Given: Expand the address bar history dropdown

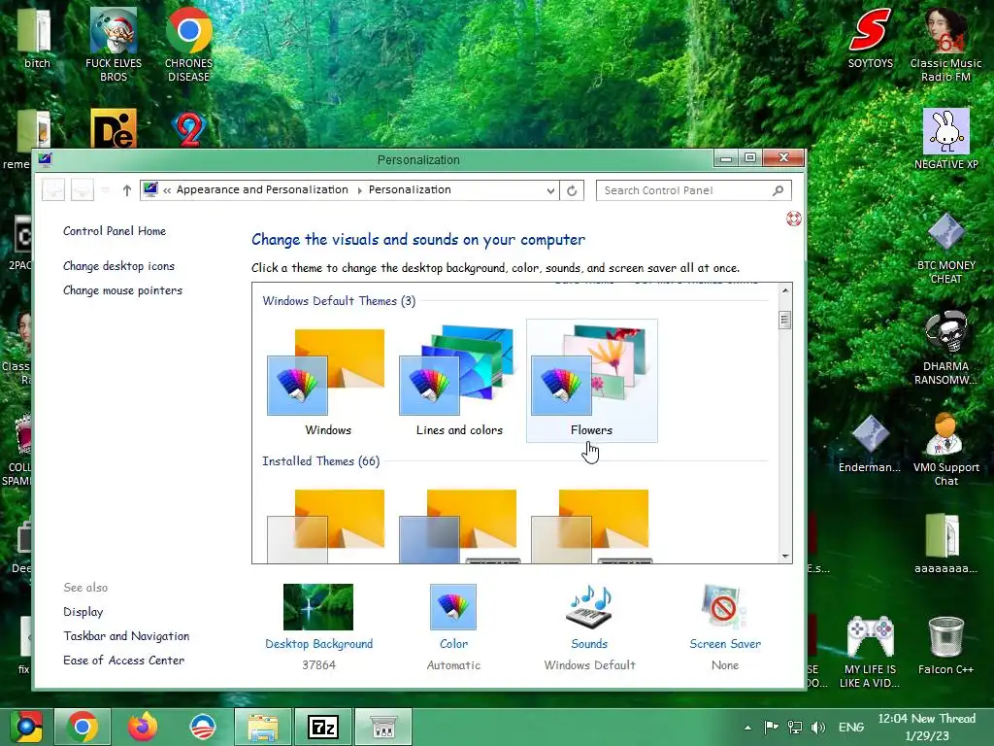Looking at the screenshot, I should [550, 191].
